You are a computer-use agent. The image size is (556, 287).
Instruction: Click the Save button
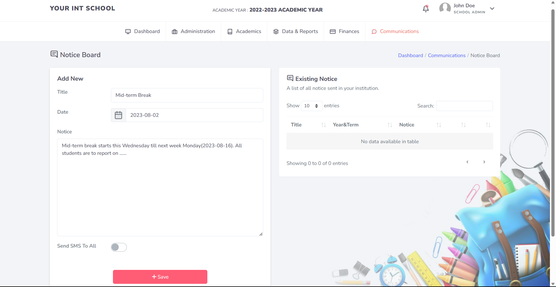click(x=160, y=277)
